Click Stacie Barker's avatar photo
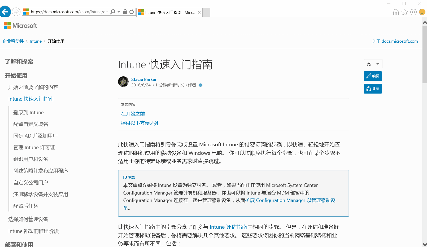The height and width of the screenshot is (247, 427). pos(123,82)
